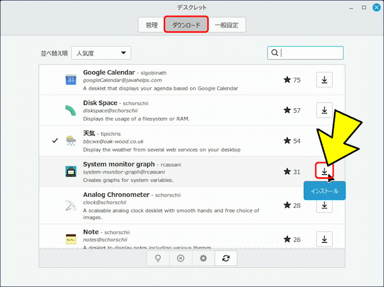Open the 並べ替え順 sort dropdown

click(101, 53)
